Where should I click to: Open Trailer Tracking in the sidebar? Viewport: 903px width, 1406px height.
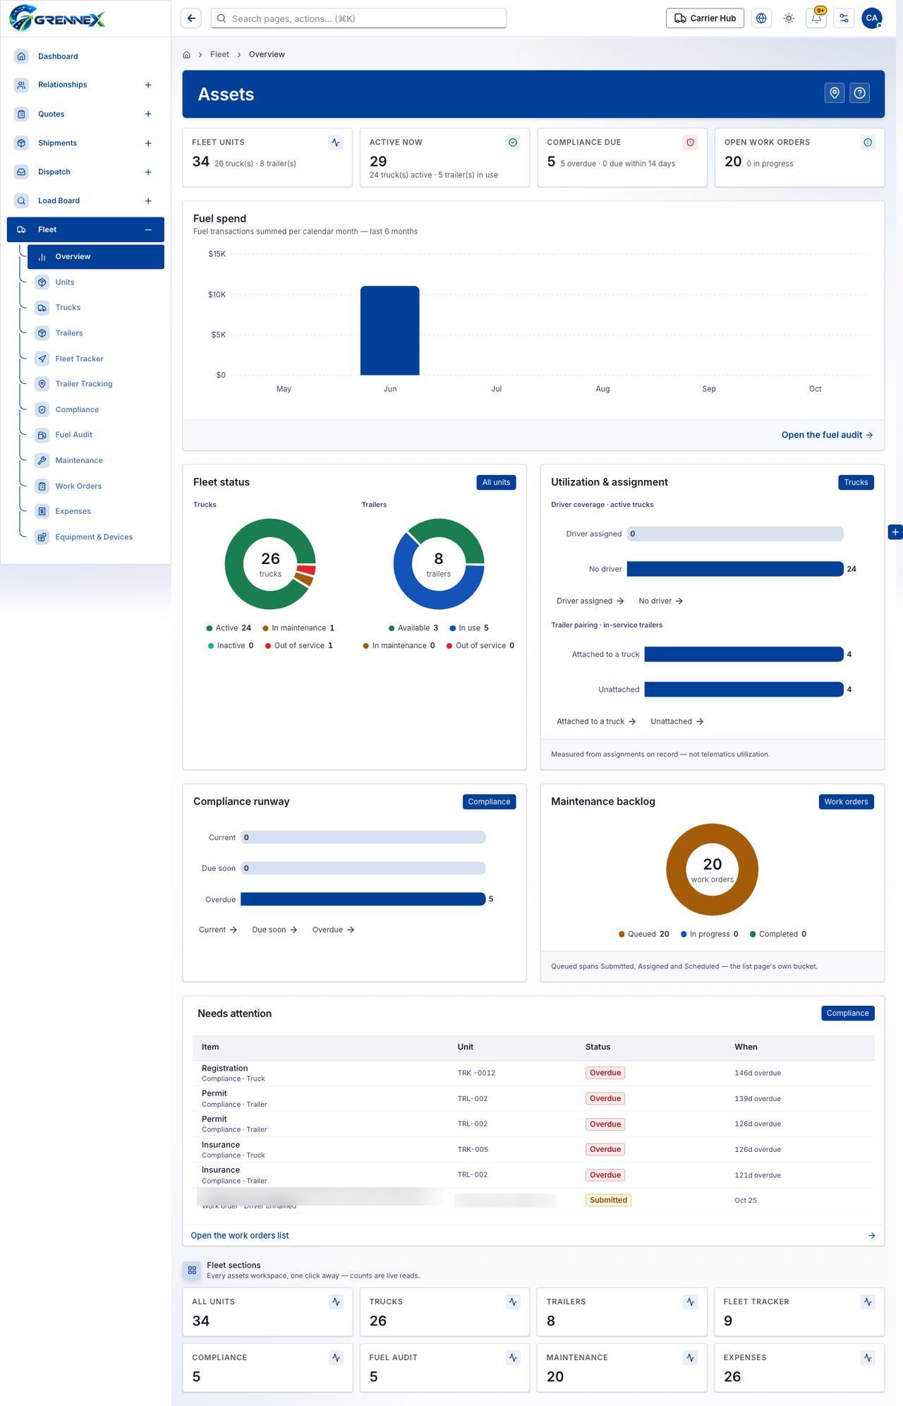click(x=96, y=384)
